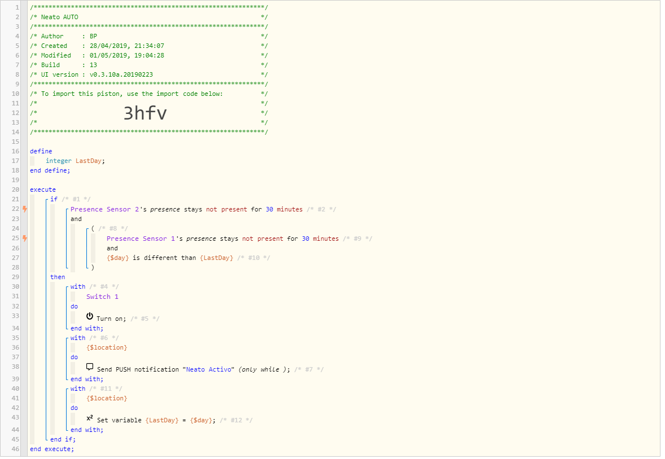Click the speech bubble icon before Send PUSH notification

[90, 367]
